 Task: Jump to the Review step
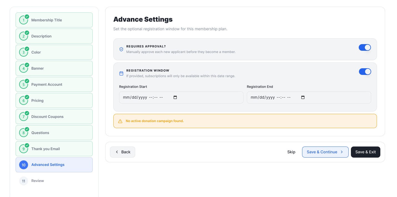(x=54, y=181)
